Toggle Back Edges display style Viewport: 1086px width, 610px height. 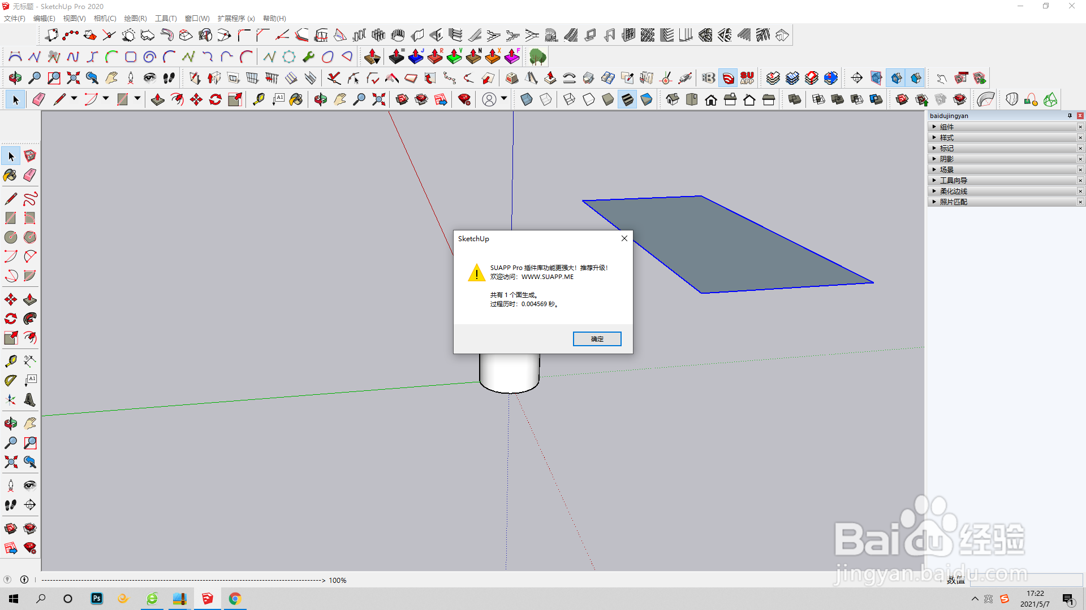(x=546, y=100)
